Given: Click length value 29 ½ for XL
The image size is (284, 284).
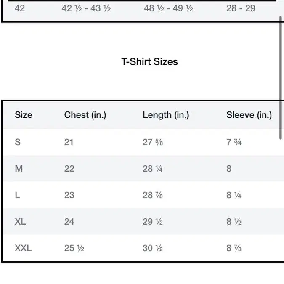Looking at the screenshot, I should [x=152, y=222].
